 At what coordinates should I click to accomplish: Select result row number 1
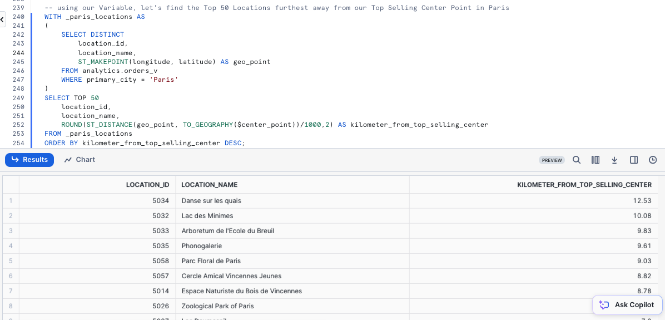11,200
